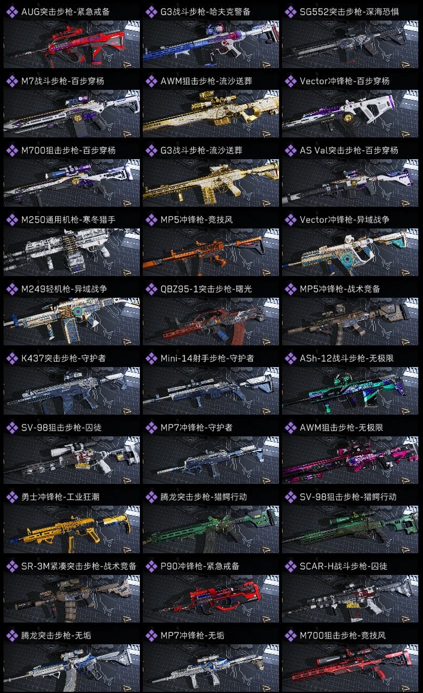The height and width of the screenshot is (693, 423).
Task: Click the Mini-14射手步枪-守护者 label
Action: [207, 358]
